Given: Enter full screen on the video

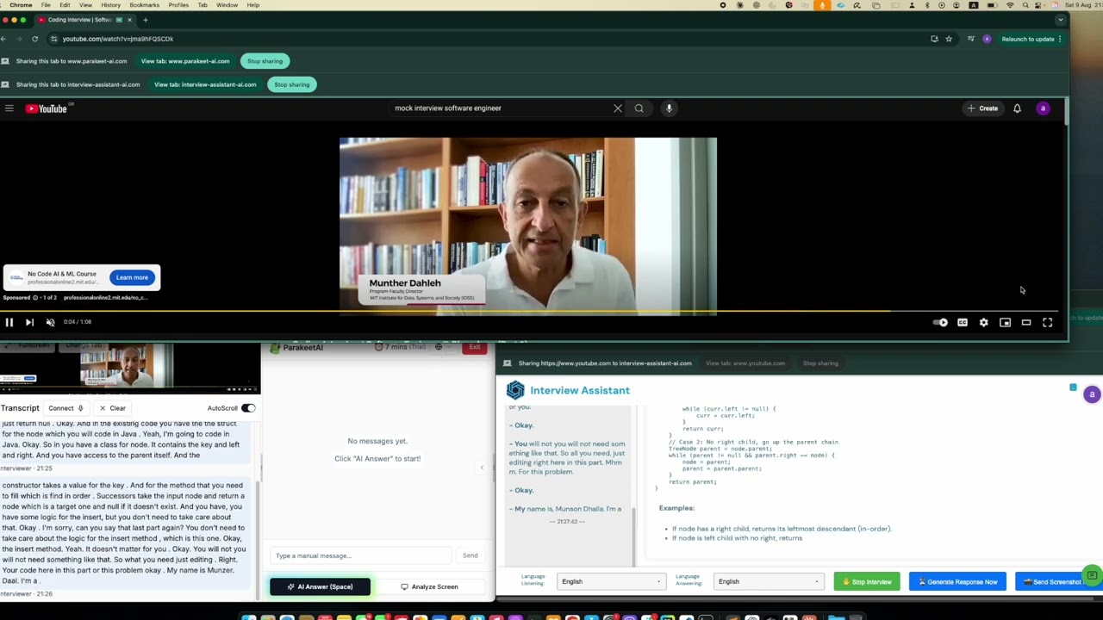Looking at the screenshot, I should click(x=1047, y=323).
